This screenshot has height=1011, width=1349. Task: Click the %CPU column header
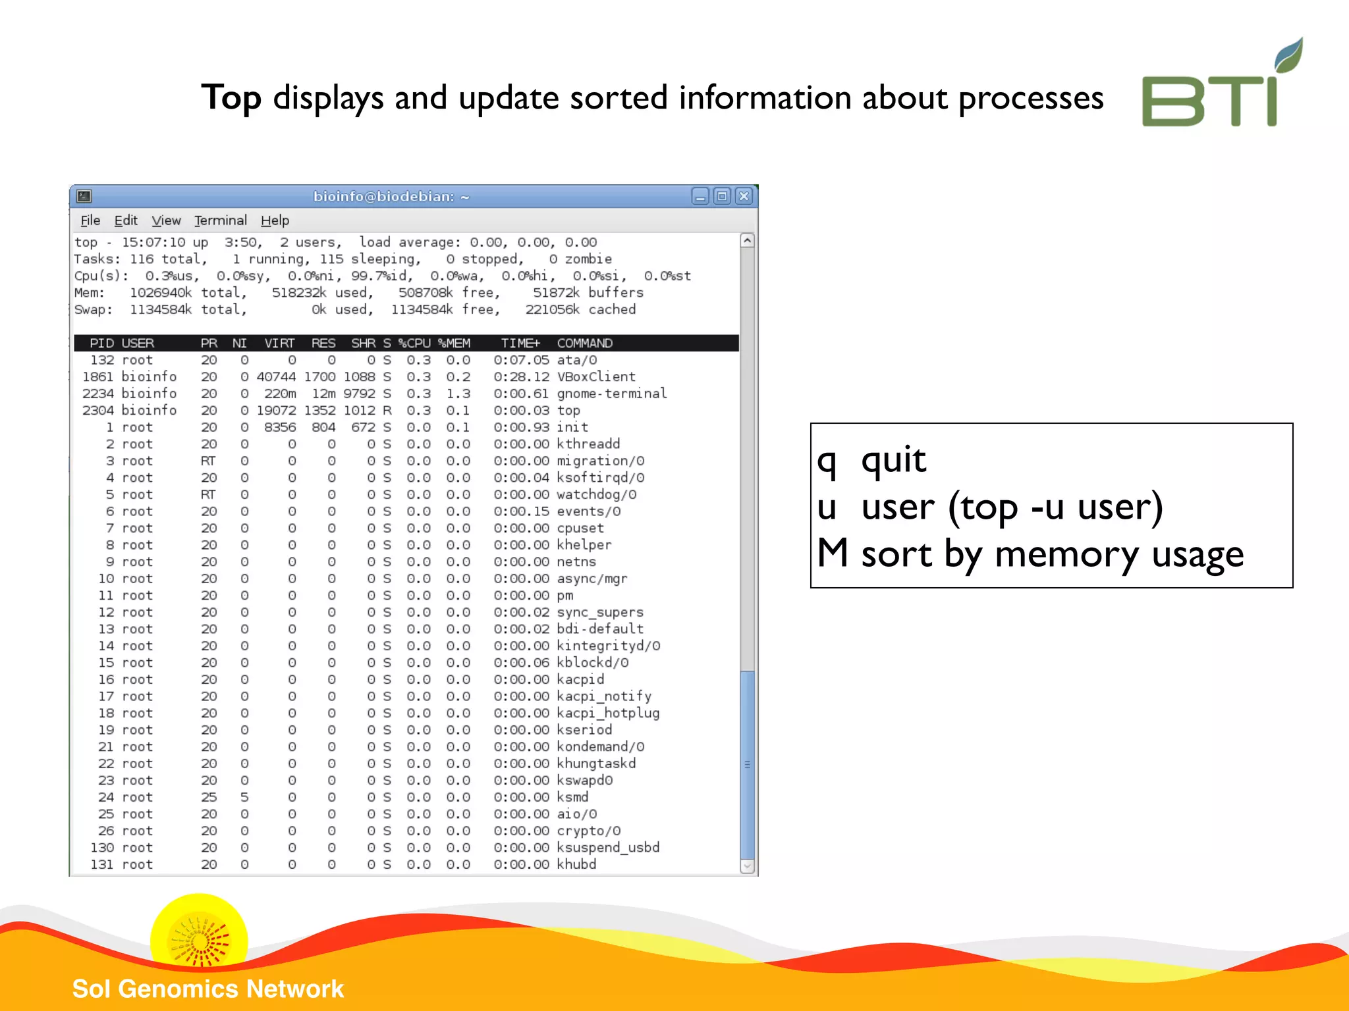pyautogui.click(x=414, y=343)
